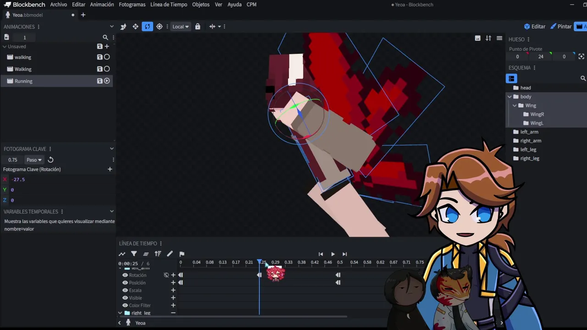
Task: Toggle playback circle for capitalized Walking animation
Action: coord(107,69)
